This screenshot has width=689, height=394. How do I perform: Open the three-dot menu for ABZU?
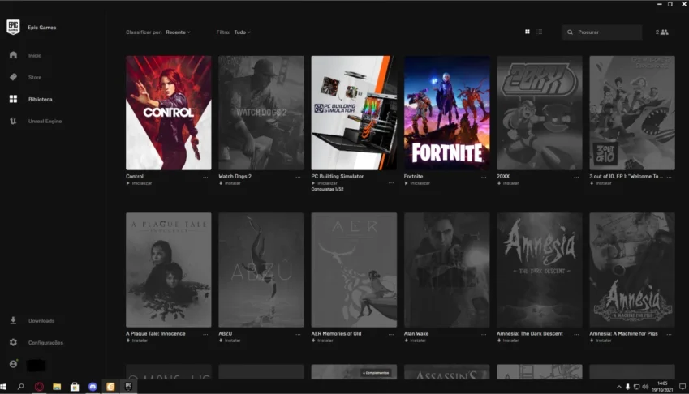298,334
